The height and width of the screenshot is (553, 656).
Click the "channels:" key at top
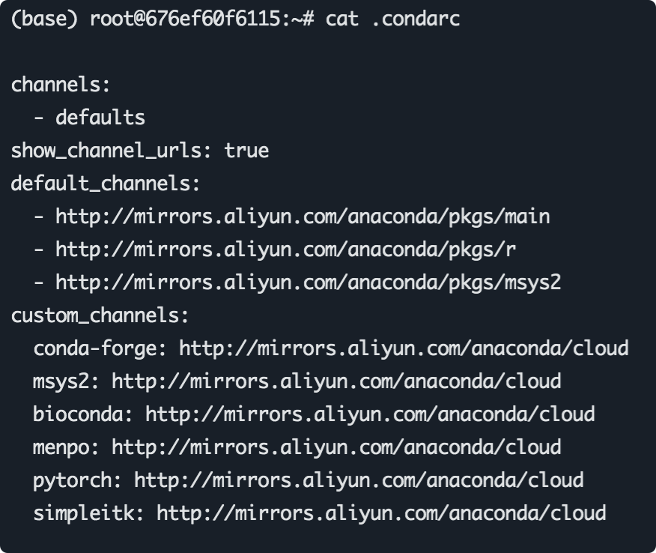[61, 85]
